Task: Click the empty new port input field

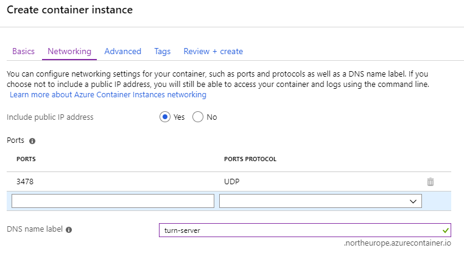Action: click(113, 201)
